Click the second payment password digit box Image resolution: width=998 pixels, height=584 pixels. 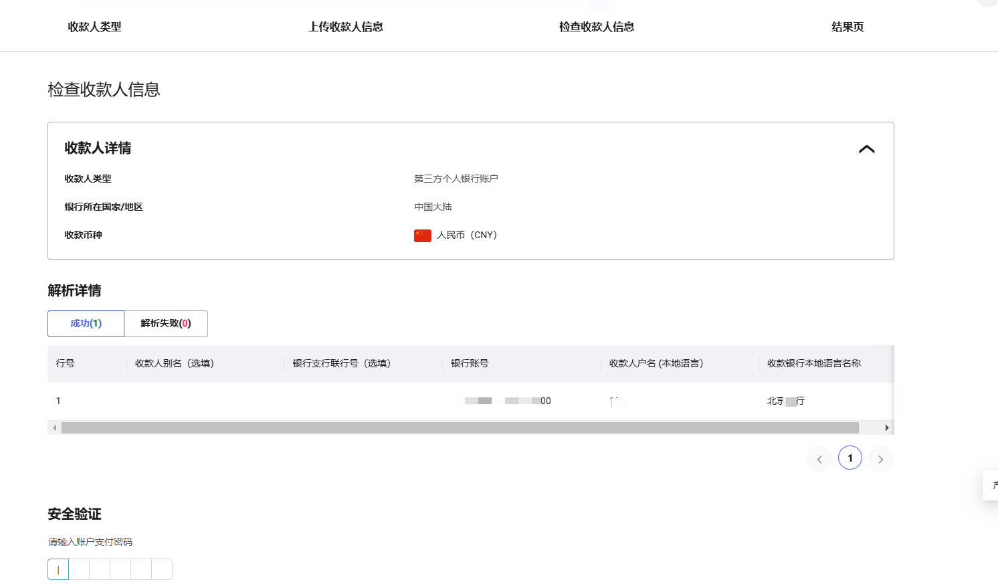tap(79, 569)
